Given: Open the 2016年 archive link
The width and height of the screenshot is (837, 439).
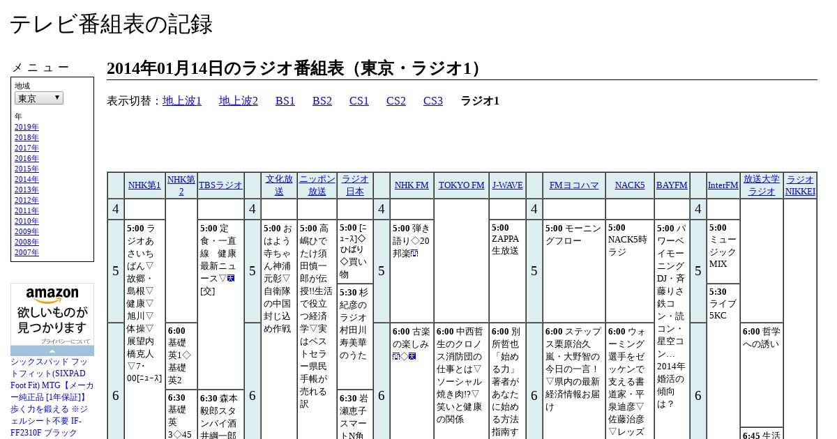Looking at the screenshot, I should pyautogui.click(x=27, y=158).
